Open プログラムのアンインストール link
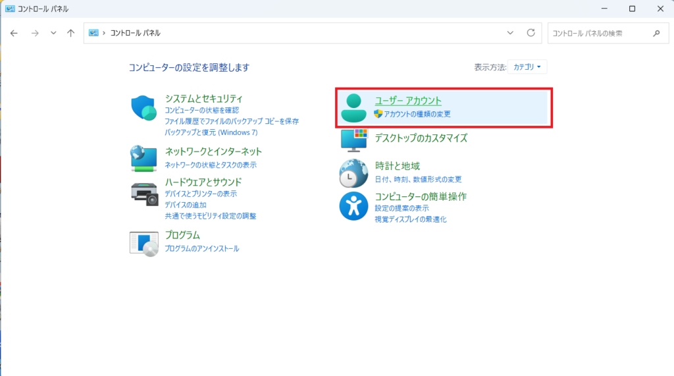The height and width of the screenshot is (376, 674). click(202, 248)
